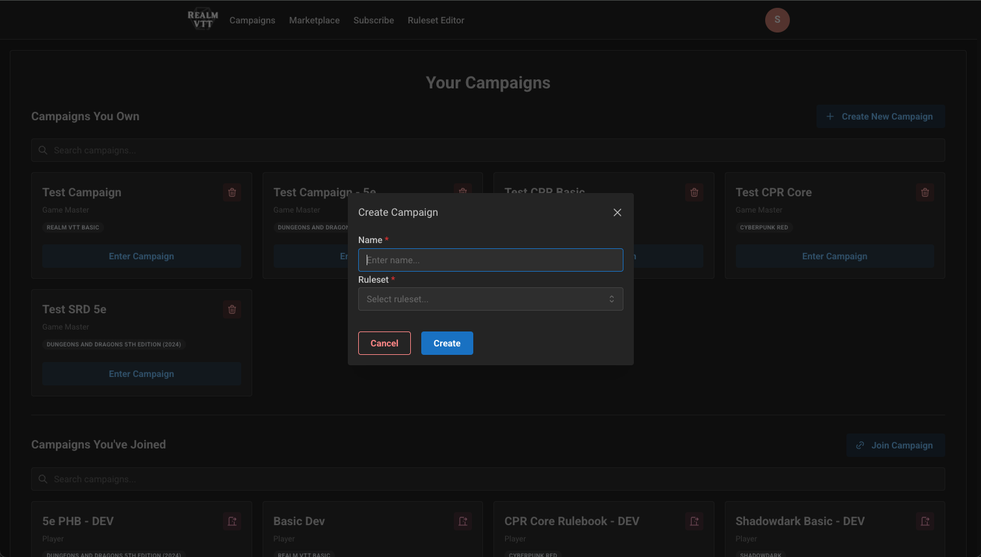Leave the CPR Core Rulebook - DEV campaign
The image size is (981, 557).
[x=694, y=521]
